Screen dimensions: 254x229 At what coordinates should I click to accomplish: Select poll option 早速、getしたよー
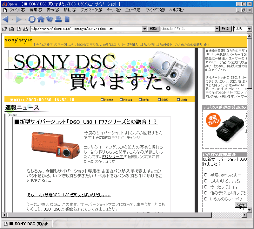point(206,175)
